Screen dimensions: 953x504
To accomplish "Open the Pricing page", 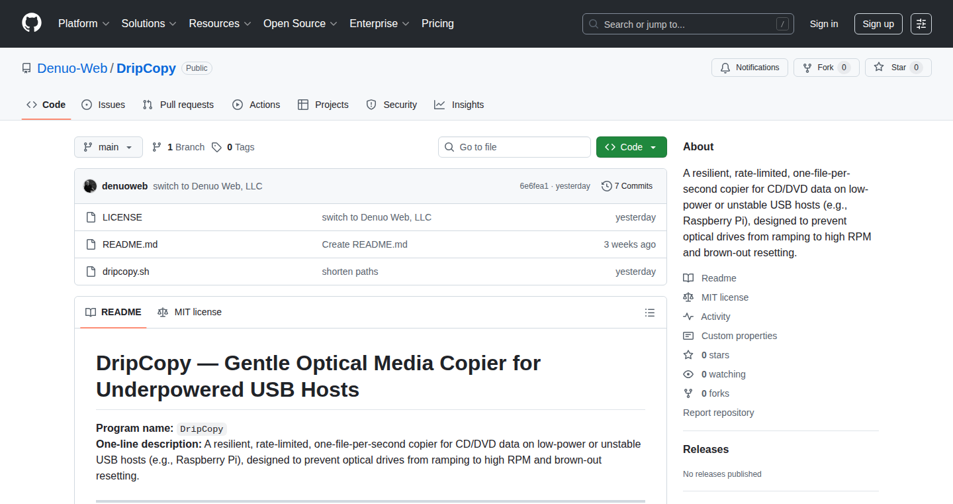I will coord(437,23).
